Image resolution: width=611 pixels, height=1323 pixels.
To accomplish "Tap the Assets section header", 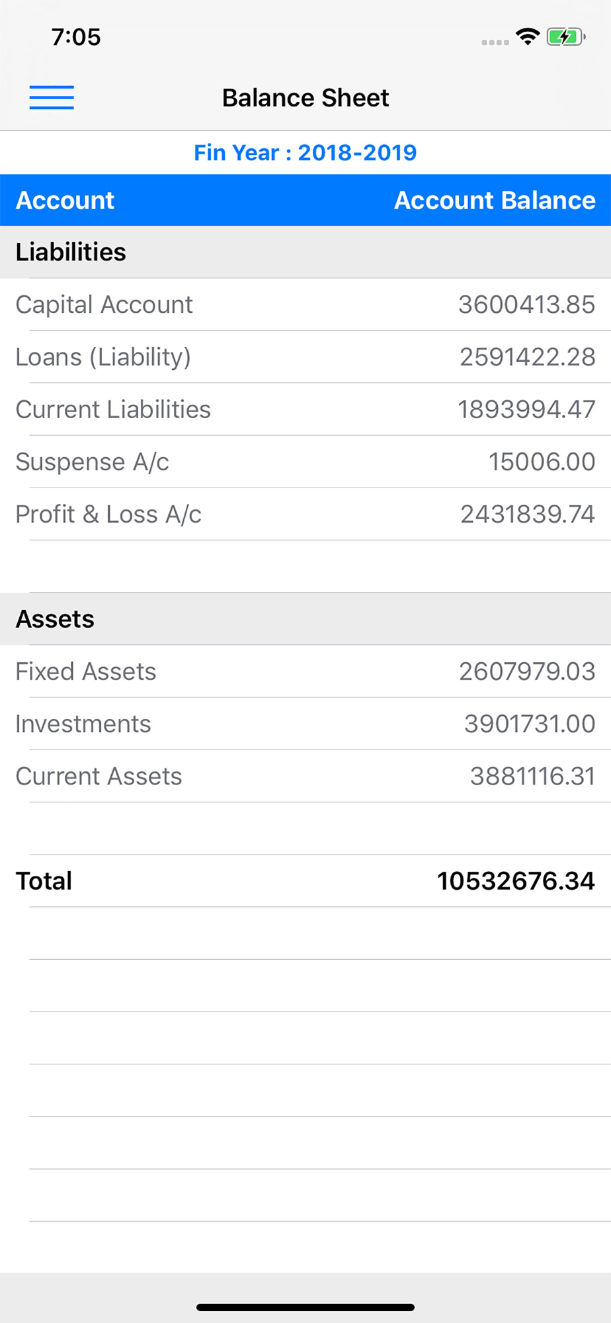I will (x=305, y=619).
